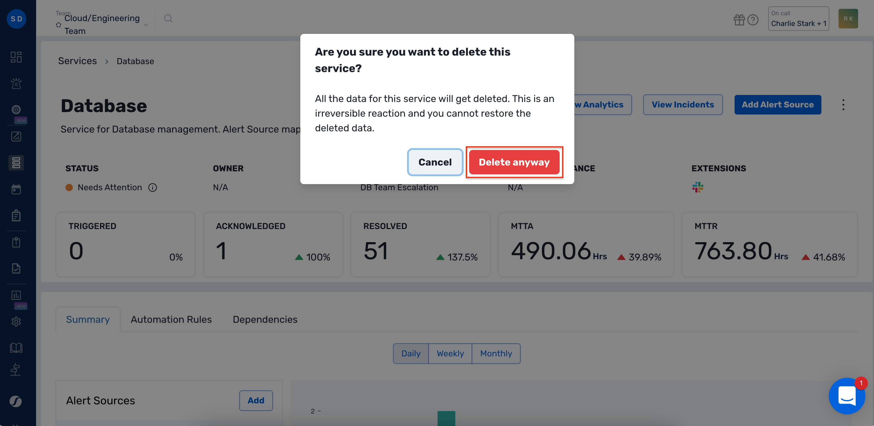Open the On-call schedules sidebar icon
Screen dimensions: 874x426
(16, 109)
